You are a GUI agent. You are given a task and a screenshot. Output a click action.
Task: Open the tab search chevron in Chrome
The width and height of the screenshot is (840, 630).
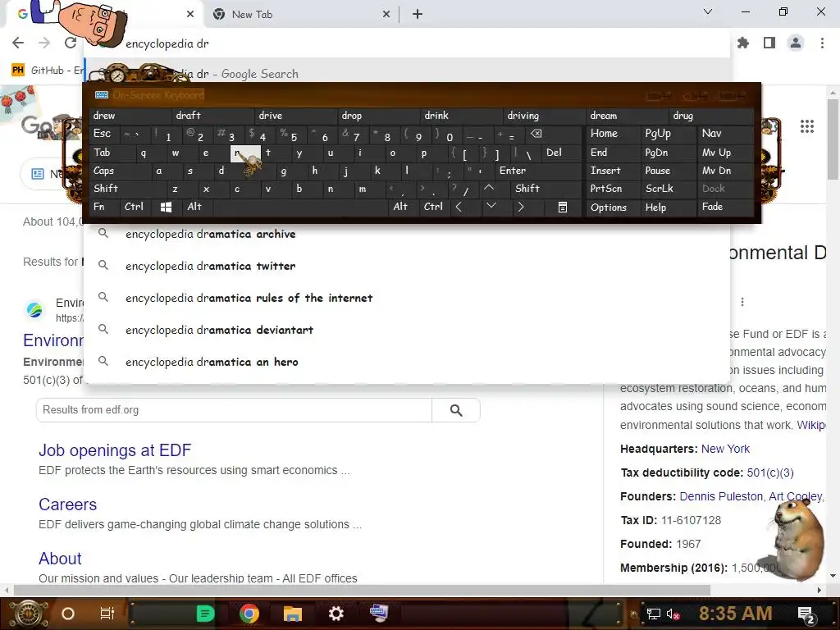708,11
